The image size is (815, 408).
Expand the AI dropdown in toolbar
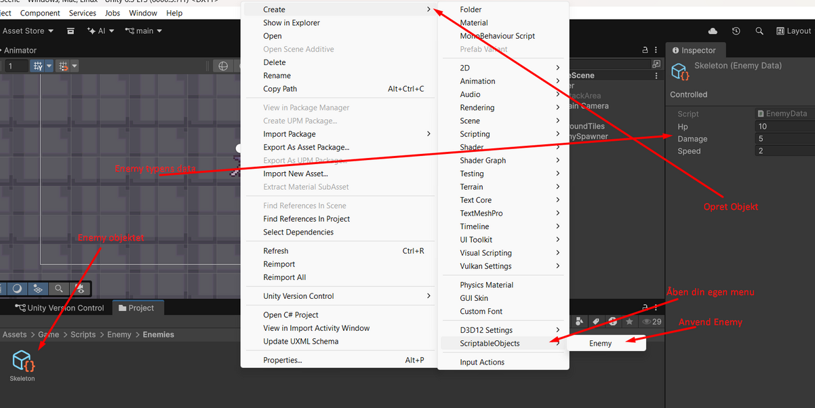[100, 31]
